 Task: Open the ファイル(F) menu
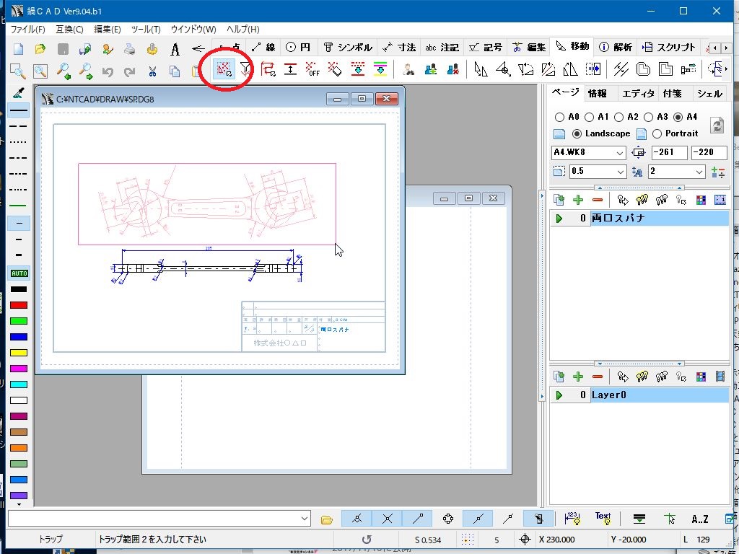[28, 29]
